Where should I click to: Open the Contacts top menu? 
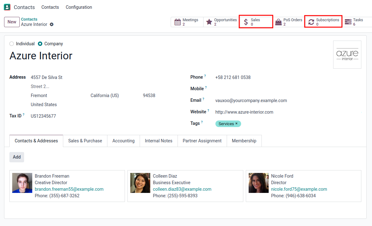tap(50, 7)
